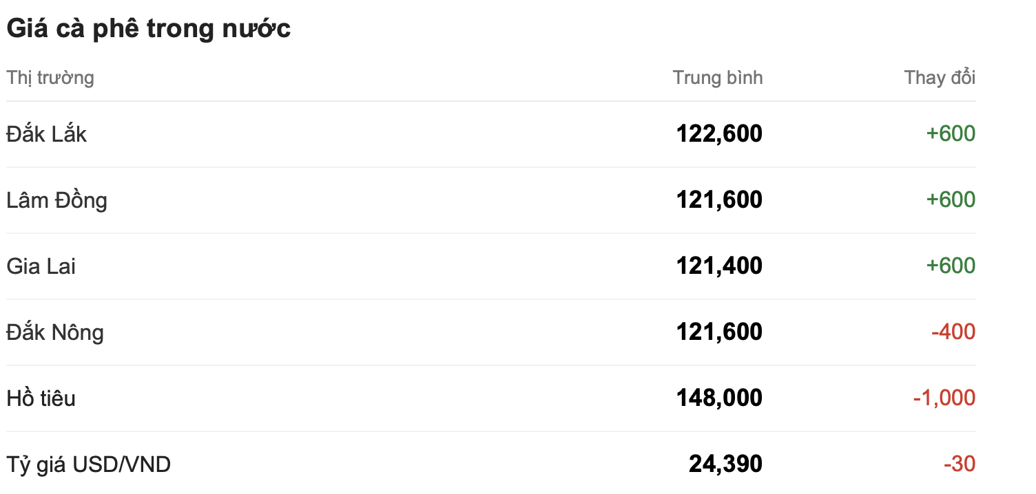Select Gia Lai average price 121,400
1036x494 pixels.
pyautogui.click(x=719, y=266)
